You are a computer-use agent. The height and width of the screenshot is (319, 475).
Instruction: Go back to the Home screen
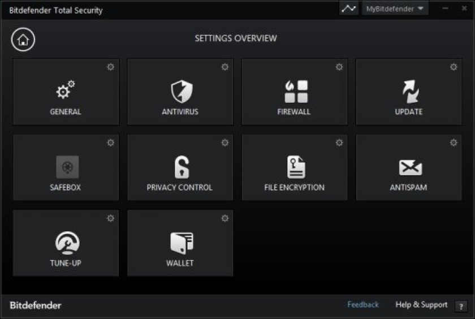[x=23, y=40]
